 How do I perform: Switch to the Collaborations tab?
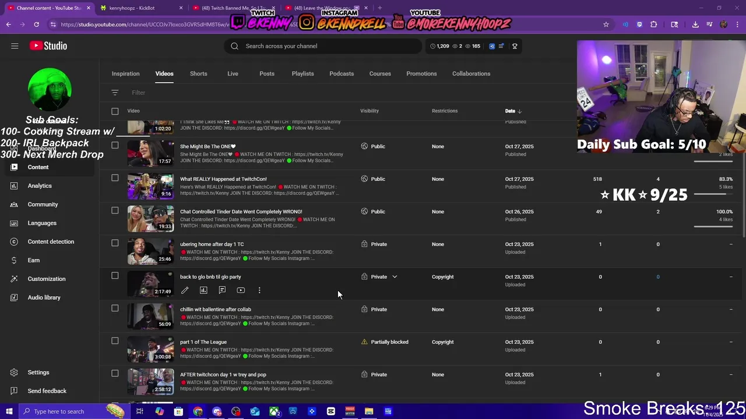click(471, 74)
